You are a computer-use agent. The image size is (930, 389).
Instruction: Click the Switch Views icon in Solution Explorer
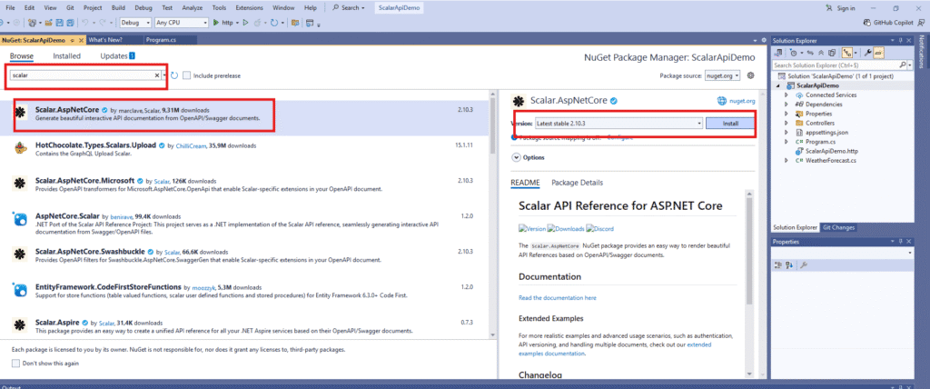778,53
